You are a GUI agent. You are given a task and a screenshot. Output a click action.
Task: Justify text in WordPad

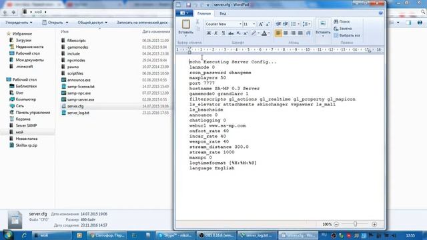300,33
